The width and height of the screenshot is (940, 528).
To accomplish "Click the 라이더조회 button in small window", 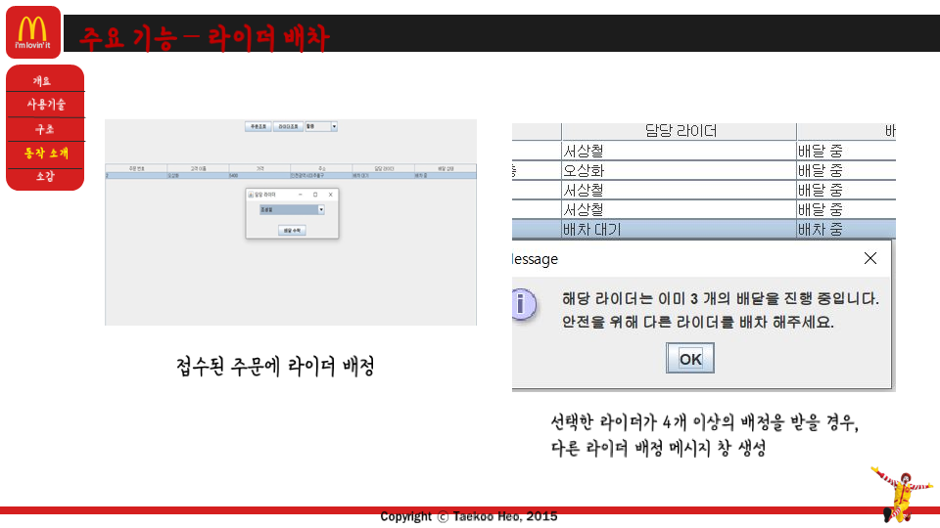I will click(x=288, y=126).
